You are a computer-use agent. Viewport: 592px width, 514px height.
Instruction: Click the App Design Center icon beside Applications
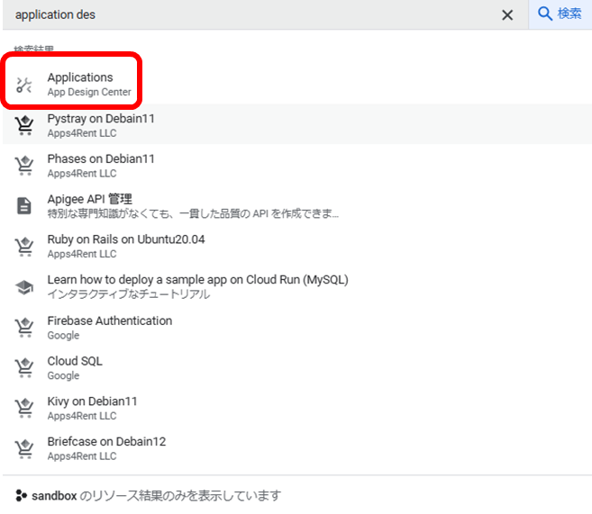pyautogui.click(x=23, y=85)
